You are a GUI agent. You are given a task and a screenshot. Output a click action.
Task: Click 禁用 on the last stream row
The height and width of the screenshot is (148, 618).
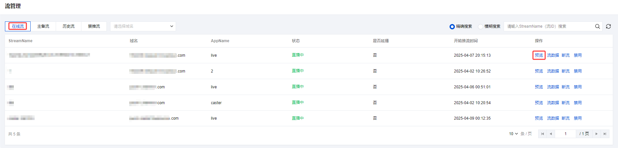[x=578, y=118]
